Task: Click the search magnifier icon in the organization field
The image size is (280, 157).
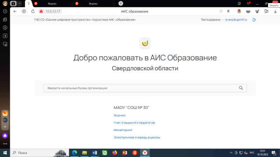Action: point(241,88)
